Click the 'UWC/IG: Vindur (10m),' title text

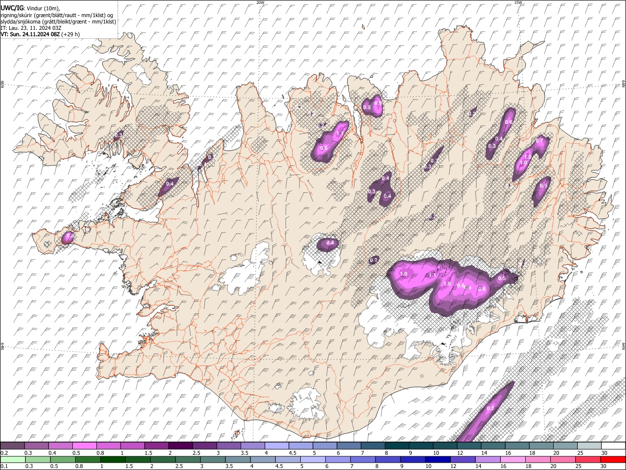[x=30, y=8]
